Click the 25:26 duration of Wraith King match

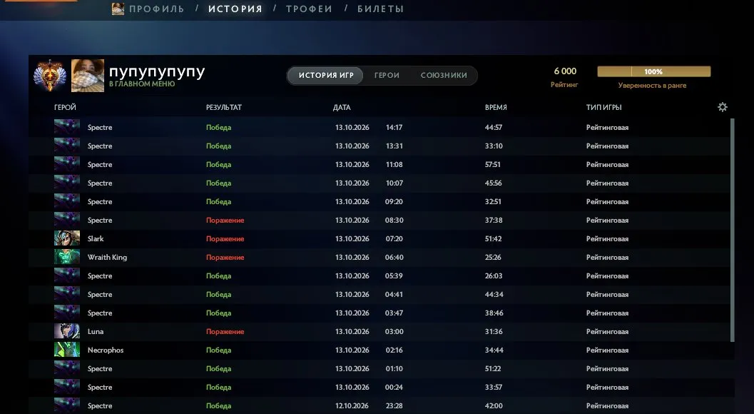[x=493, y=257]
